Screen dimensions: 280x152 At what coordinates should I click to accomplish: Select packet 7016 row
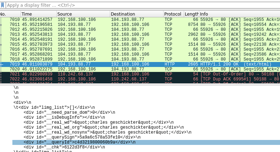pyautogui.click(x=140, y=49)
